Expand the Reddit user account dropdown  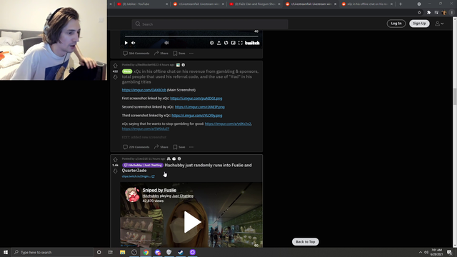(x=439, y=24)
